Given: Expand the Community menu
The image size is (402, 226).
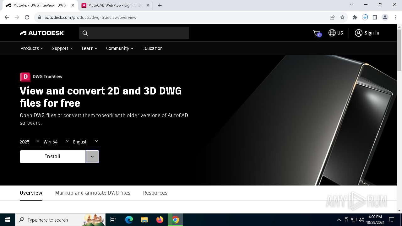Looking at the screenshot, I should pyautogui.click(x=120, y=48).
